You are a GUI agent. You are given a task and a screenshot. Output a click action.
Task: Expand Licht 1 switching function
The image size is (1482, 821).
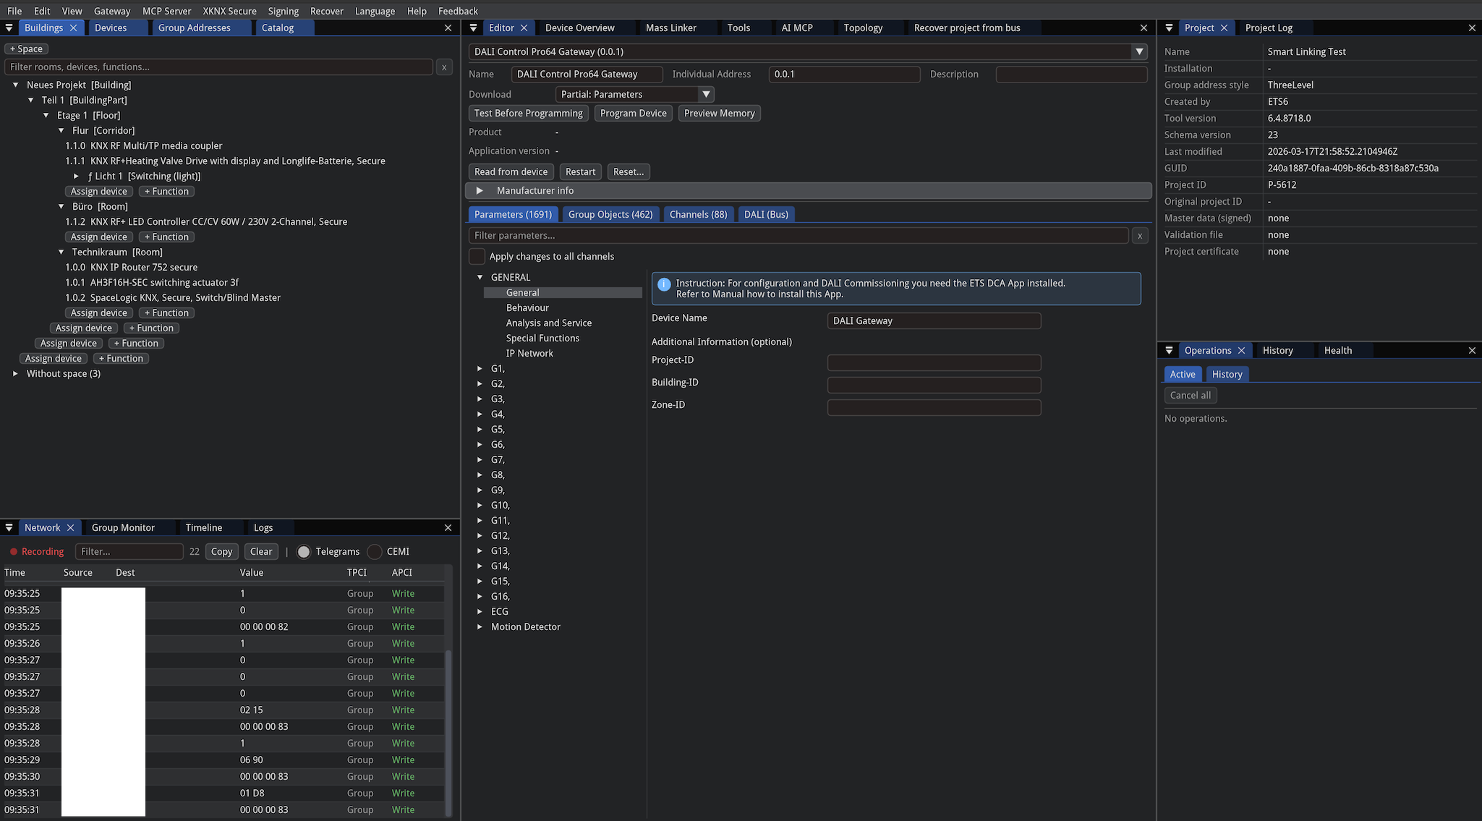[76, 176]
